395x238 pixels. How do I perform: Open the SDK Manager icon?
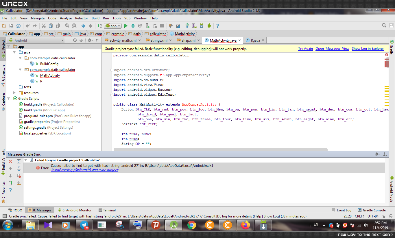[202, 26]
